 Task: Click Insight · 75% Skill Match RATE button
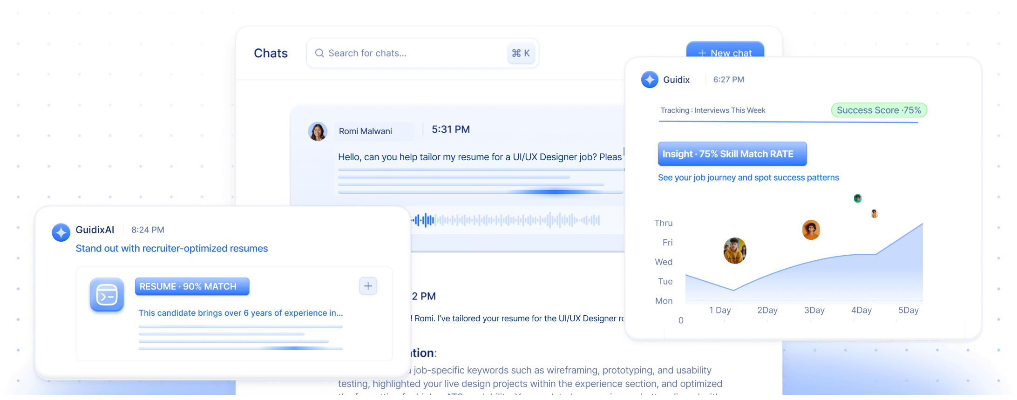[732, 154]
